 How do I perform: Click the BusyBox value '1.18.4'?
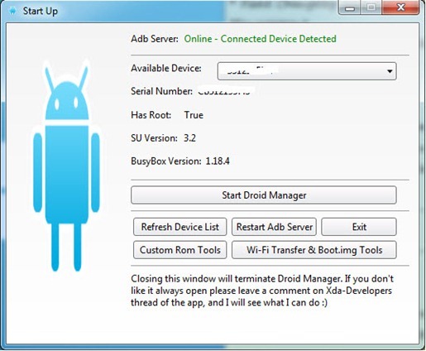point(218,161)
